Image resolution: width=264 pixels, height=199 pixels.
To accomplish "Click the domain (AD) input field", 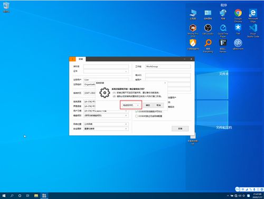I will coord(168,75).
